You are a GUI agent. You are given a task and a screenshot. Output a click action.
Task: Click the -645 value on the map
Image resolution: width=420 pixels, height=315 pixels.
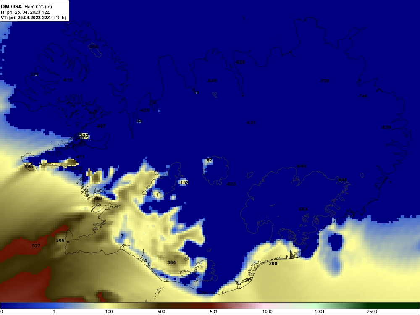[x=212, y=81]
